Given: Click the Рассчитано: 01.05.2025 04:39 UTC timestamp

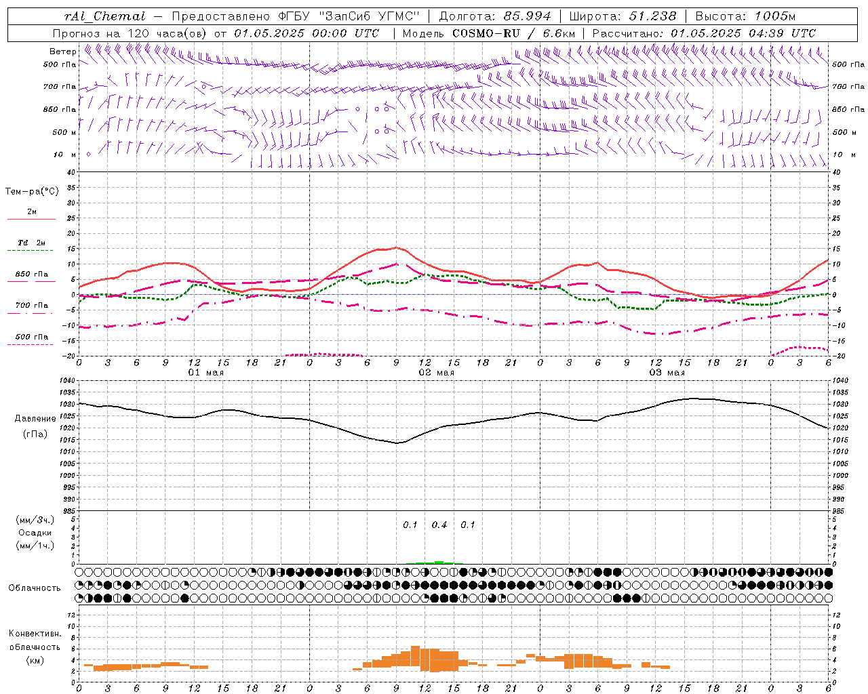Looking at the screenshot, I should 704,33.
